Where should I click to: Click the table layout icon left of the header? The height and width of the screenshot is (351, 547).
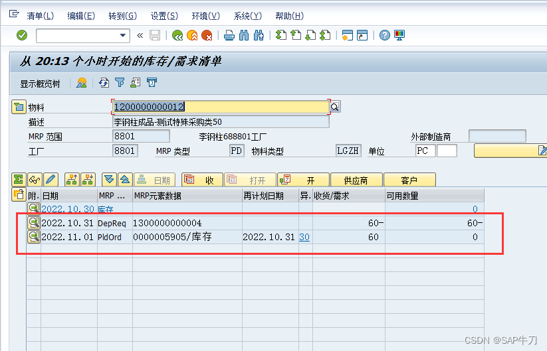click(19, 194)
